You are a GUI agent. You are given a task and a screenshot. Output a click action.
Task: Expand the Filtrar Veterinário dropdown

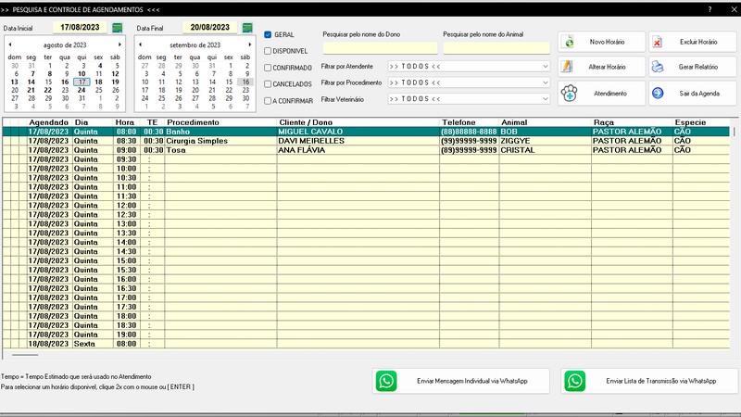(x=546, y=98)
